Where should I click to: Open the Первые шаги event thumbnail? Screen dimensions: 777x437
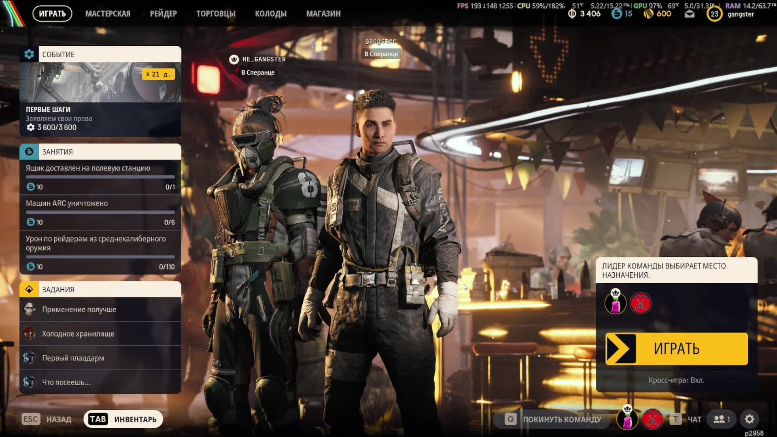point(100,82)
